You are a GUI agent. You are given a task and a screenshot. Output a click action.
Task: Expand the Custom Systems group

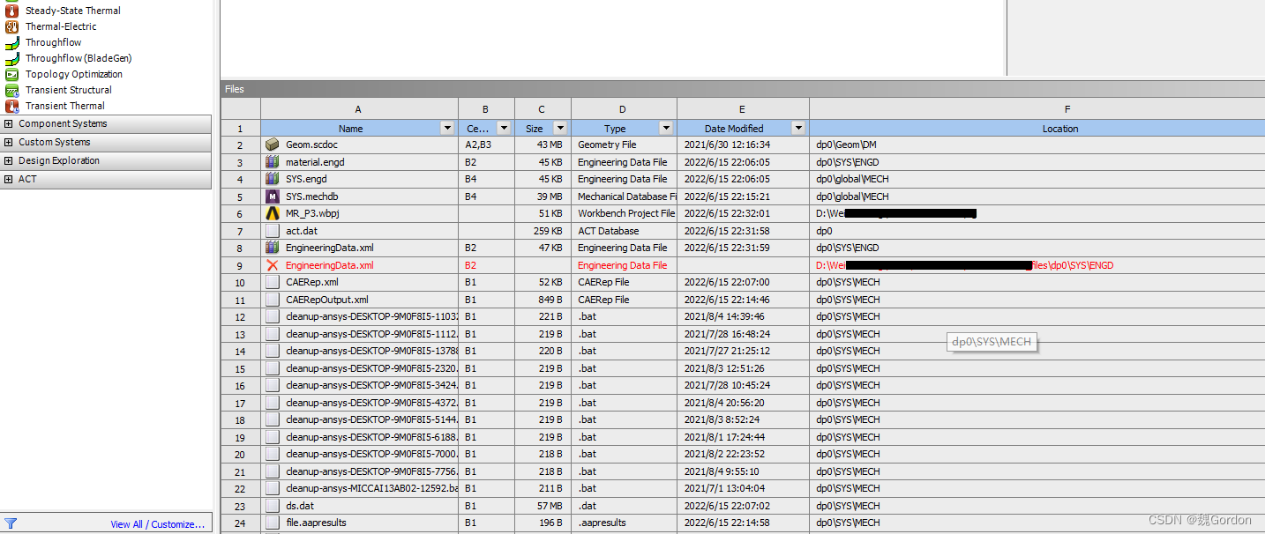[9, 143]
